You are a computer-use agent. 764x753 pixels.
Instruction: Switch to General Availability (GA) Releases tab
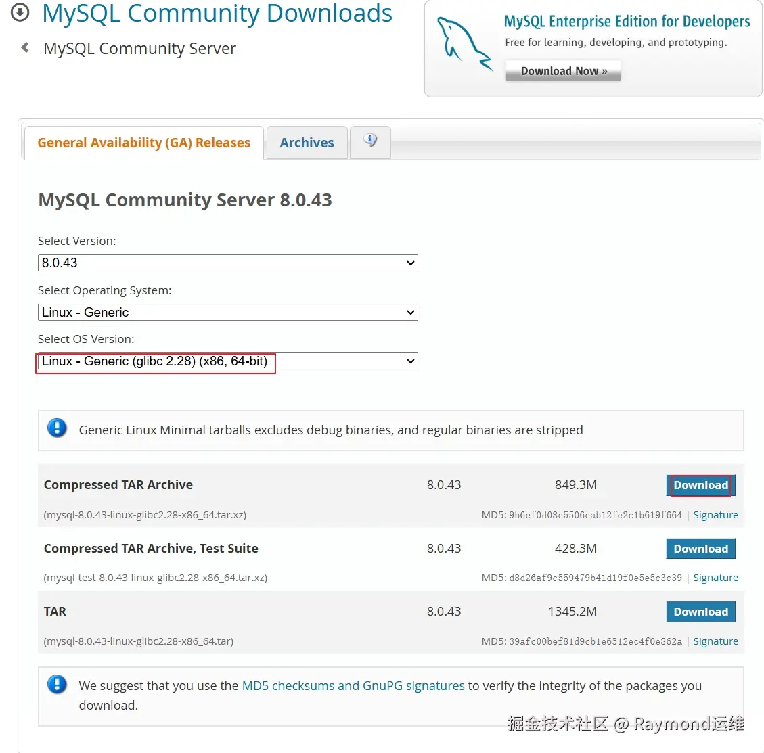143,143
